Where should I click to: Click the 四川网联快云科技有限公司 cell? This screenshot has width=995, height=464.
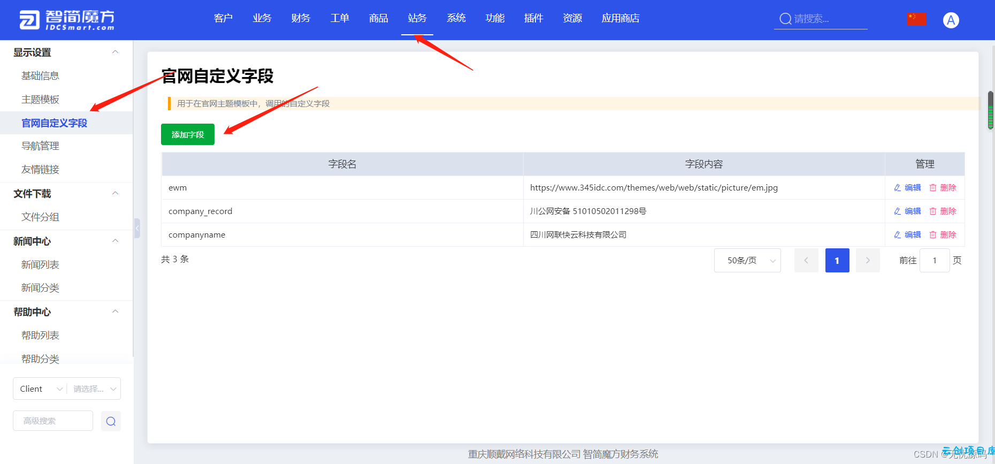coord(704,235)
